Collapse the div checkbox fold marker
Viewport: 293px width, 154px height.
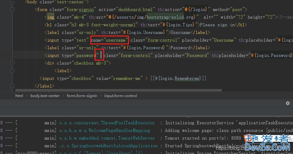pyautogui.click(x=12, y=63)
